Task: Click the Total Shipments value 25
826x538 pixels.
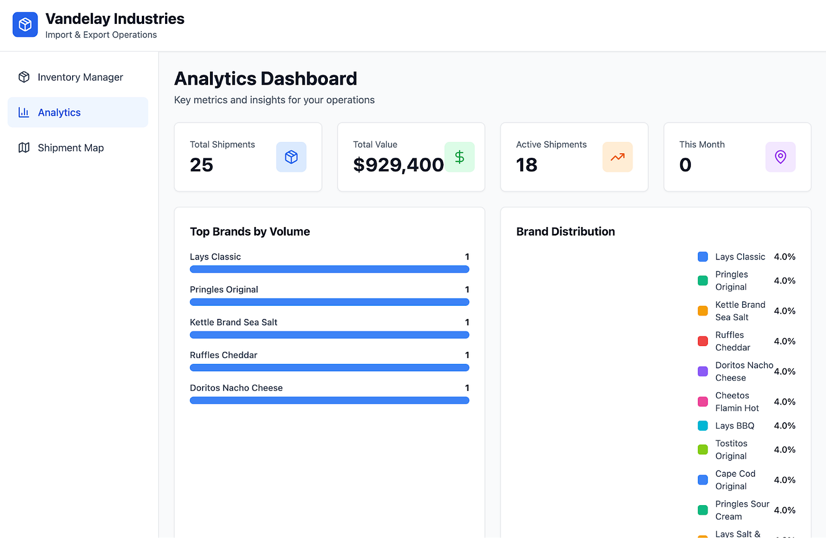Action: (x=201, y=165)
